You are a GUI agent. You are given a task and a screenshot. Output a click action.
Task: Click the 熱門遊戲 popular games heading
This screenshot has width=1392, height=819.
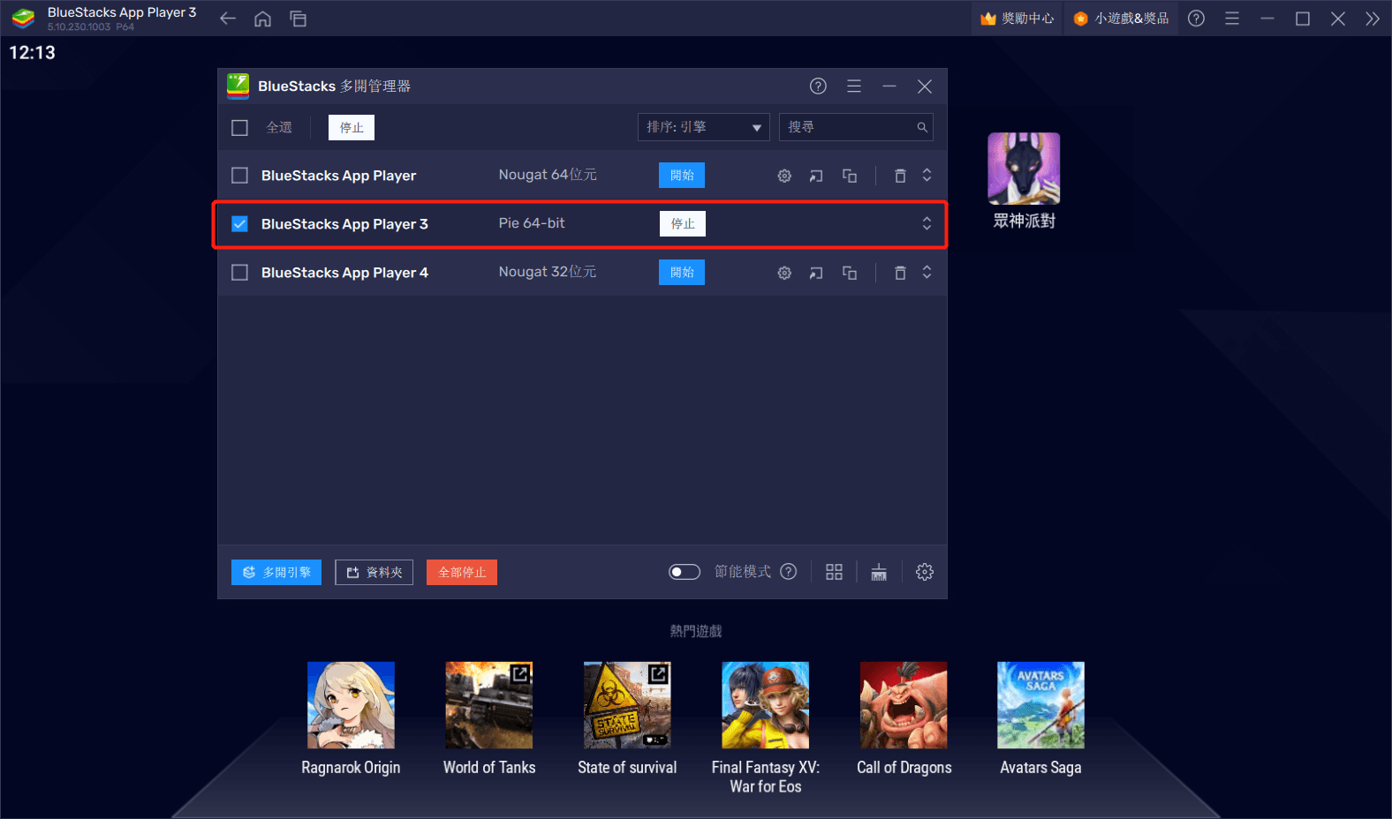[696, 631]
